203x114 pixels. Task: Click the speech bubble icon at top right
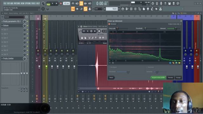pyautogui.click(x=178, y=3)
